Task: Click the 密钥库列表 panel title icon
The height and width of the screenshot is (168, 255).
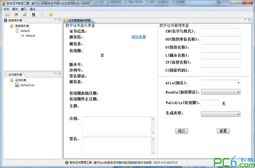Action: tap(6, 20)
